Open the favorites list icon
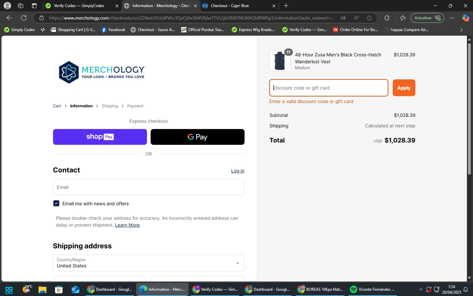The width and height of the screenshot is (473, 296). tap(403, 18)
